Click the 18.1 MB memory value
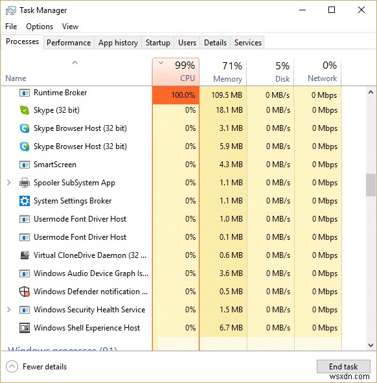Viewport: 377px width, 383px height. tap(229, 110)
